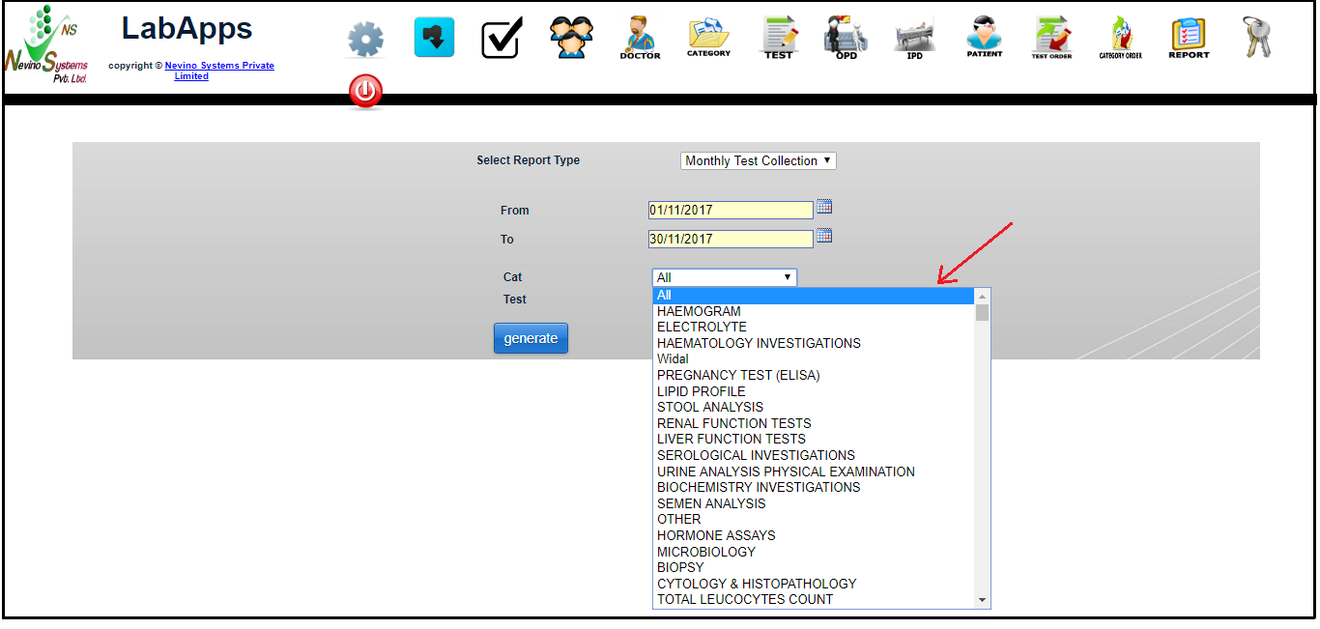Click the generate button
Image resolution: width=1320 pixels, height=629 pixels.
tap(531, 338)
